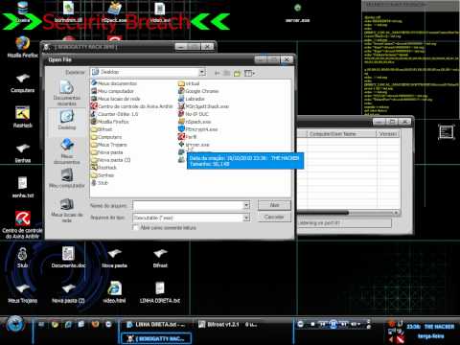Create a new folder via the Open File toolbar
This screenshot has width=460, height=345.
click(x=237, y=74)
